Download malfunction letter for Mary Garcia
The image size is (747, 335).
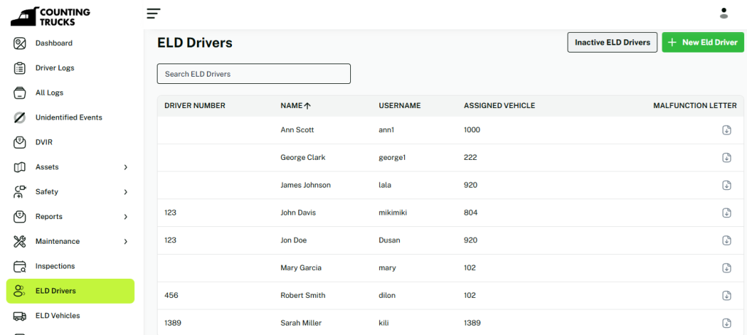(727, 268)
